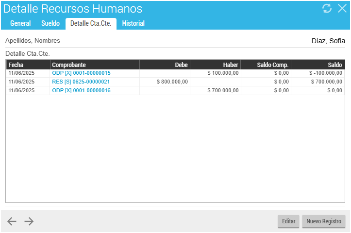
Task: Switch to the General tab
Action: coord(20,23)
